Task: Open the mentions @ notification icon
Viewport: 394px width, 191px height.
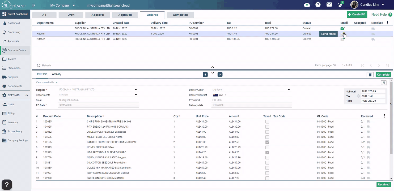Action: click(340, 5)
